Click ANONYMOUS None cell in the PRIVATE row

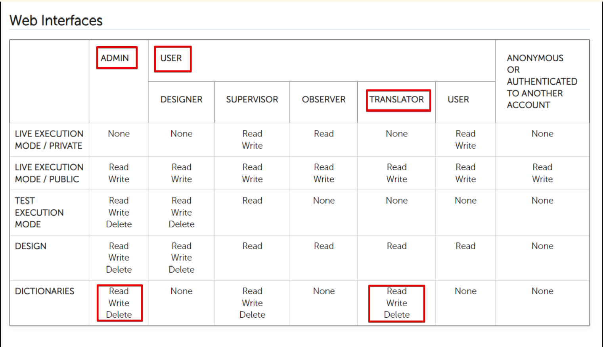pos(542,134)
